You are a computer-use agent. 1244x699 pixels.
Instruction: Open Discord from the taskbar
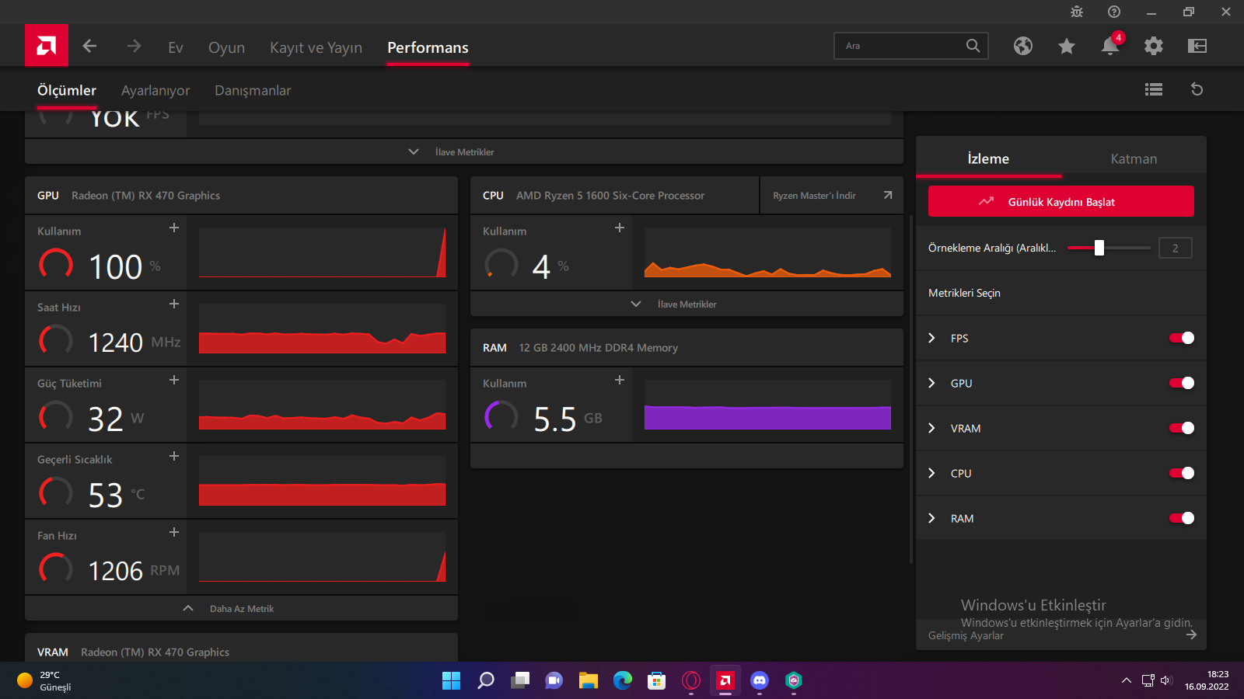pos(760,681)
